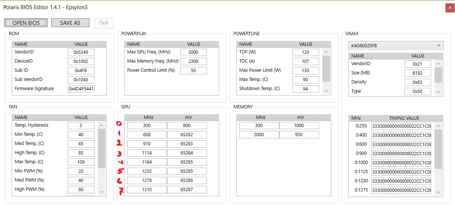Click the VRAM info scroll-down arrow

[438, 92]
